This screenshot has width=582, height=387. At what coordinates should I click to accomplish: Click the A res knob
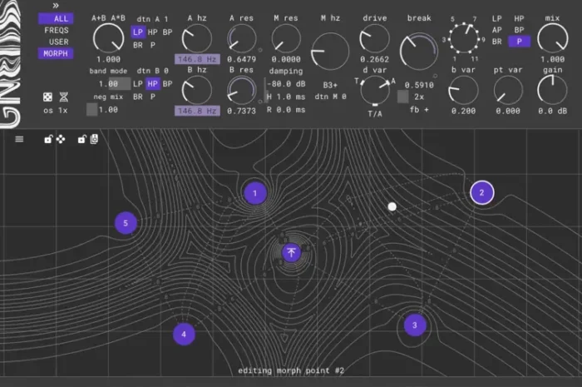[242, 39]
